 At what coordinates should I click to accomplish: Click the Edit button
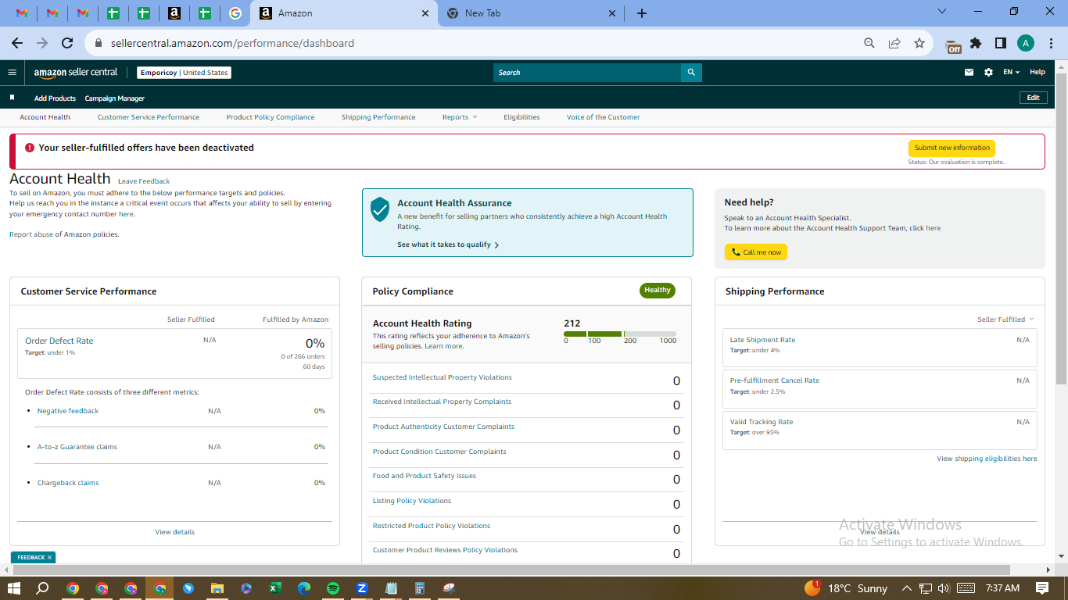1033,98
